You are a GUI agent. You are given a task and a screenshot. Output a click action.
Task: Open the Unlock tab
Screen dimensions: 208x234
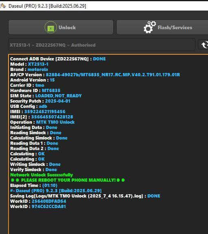[61, 27]
